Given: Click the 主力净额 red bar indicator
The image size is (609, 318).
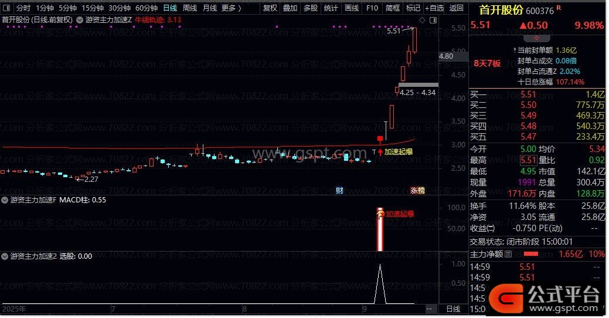Looking at the screenshot, I should point(531,254).
